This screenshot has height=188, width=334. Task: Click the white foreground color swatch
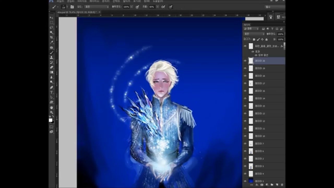pyautogui.click(x=51, y=120)
